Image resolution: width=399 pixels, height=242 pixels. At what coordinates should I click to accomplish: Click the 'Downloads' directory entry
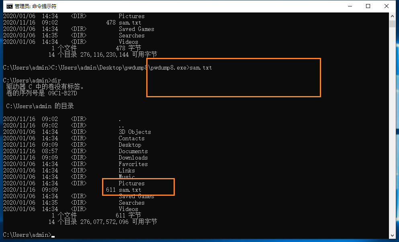133,158
